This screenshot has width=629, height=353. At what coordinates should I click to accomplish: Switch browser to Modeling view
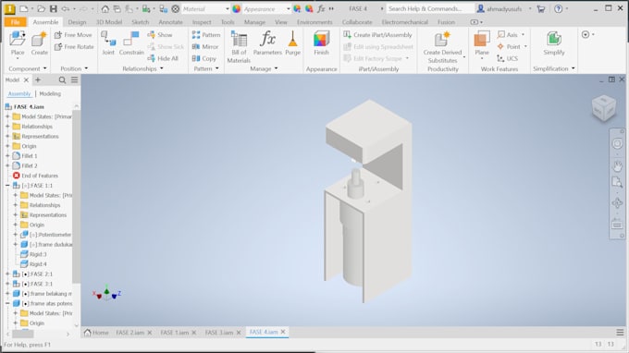pyautogui.click(x=50, y=93)
